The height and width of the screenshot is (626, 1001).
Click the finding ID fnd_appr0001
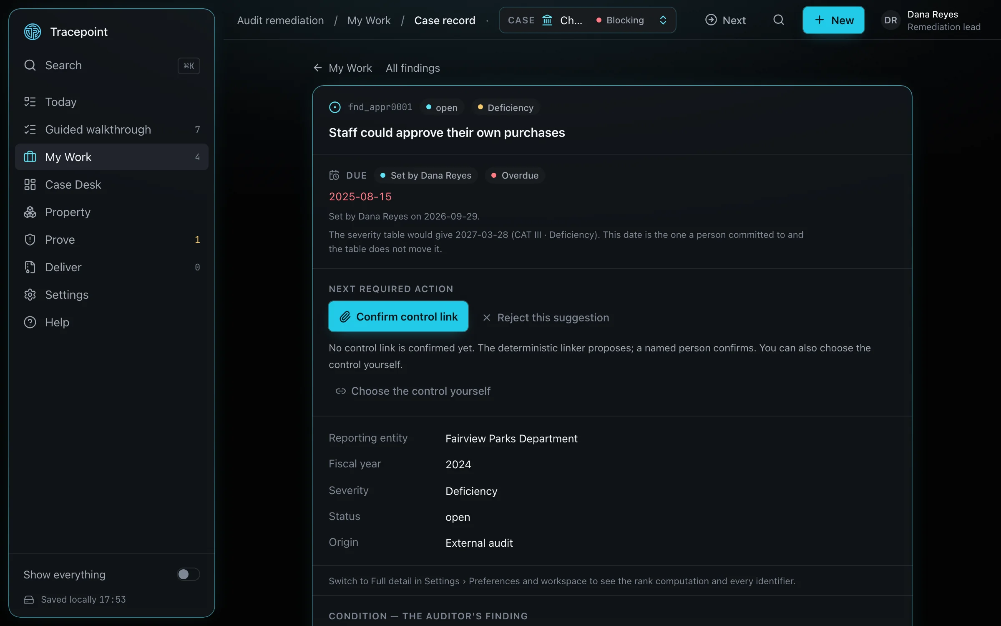coord(380,107)
